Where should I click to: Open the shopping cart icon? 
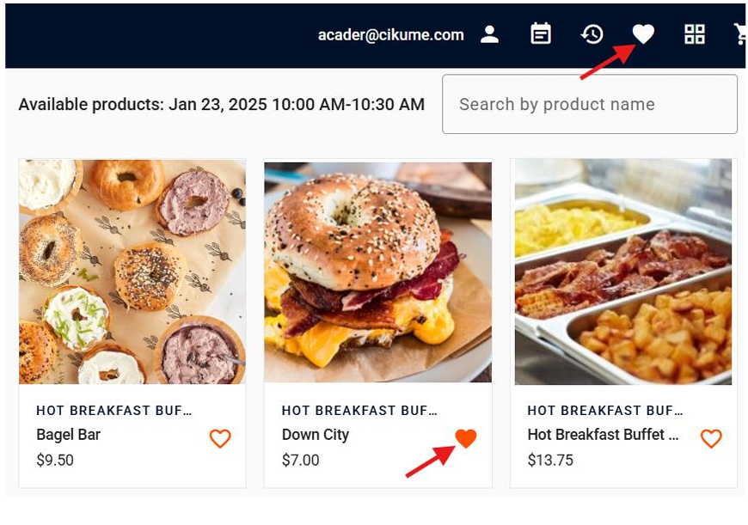click(740, 34)
